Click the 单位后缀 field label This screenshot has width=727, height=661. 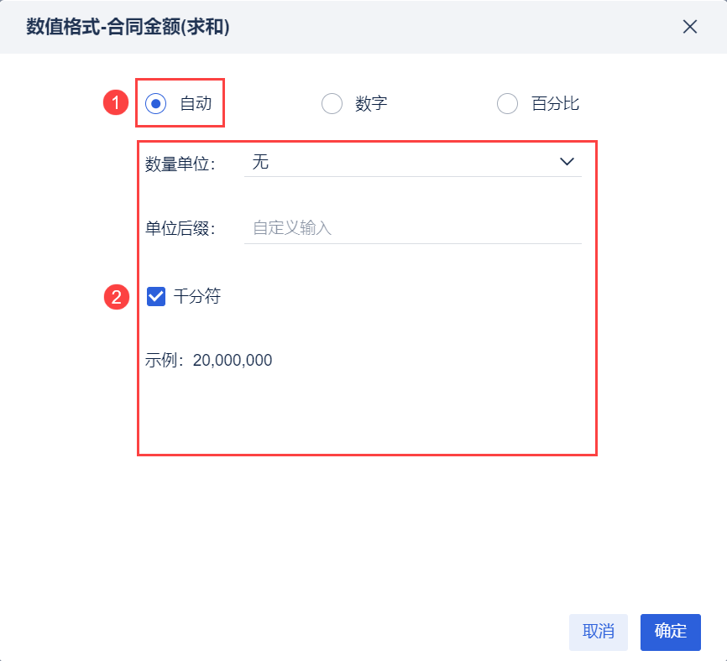pos(180,229)
